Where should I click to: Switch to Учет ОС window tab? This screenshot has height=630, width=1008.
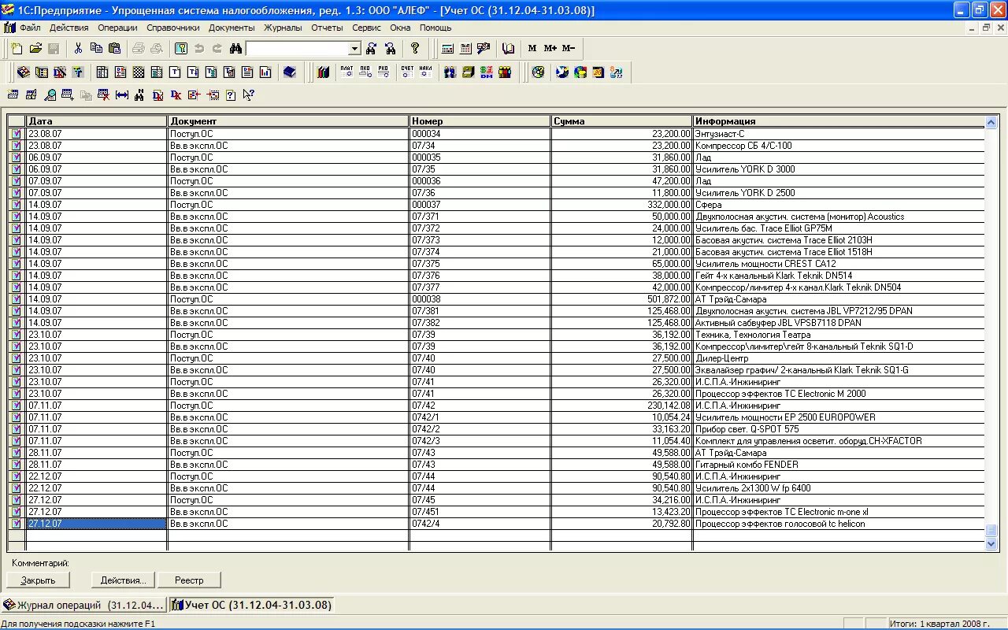click(x=251, y=605)
